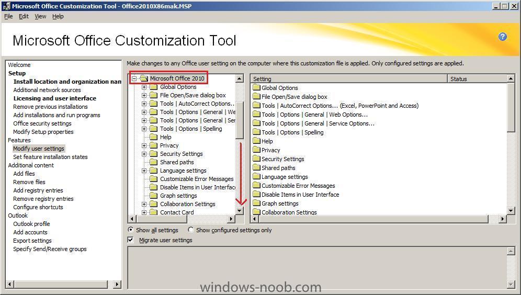
Task: Click Security Settings folder icon in settings list
Action: click(x=256, y=159)
